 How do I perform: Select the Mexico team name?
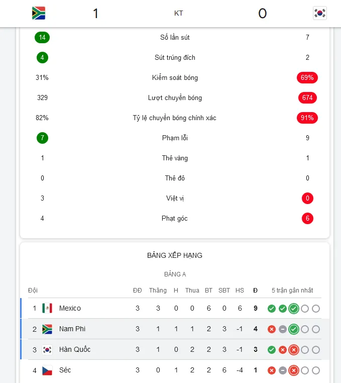(70, 308)
